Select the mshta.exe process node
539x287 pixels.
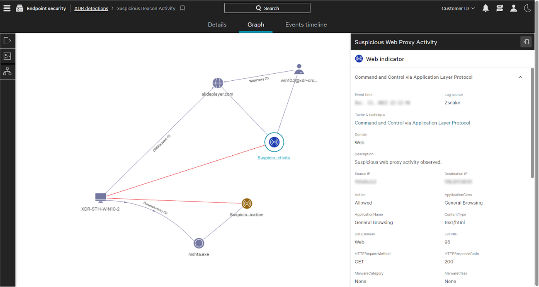coord(199,244)
